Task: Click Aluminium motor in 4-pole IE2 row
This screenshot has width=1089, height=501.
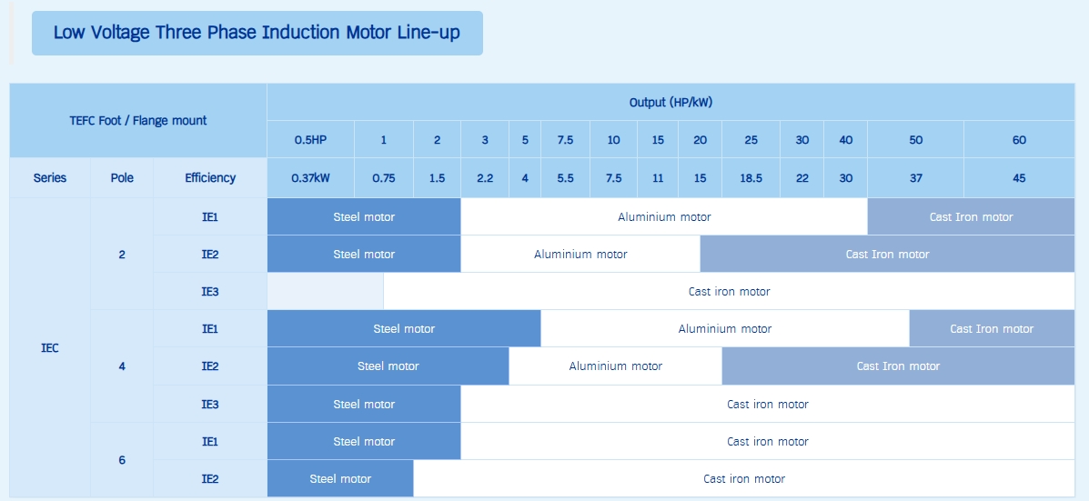Action: (615, 366)
